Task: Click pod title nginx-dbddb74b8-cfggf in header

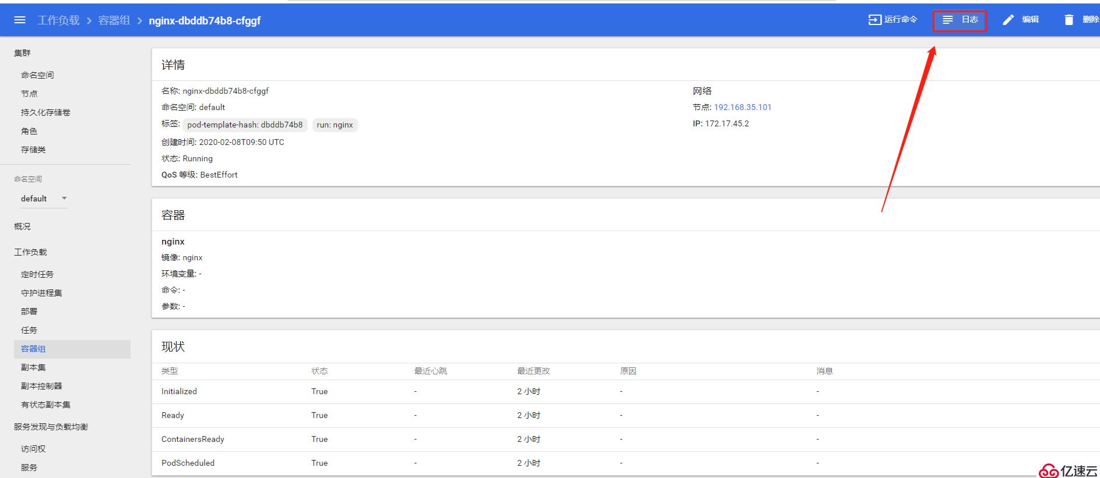Action: point(205,20)
